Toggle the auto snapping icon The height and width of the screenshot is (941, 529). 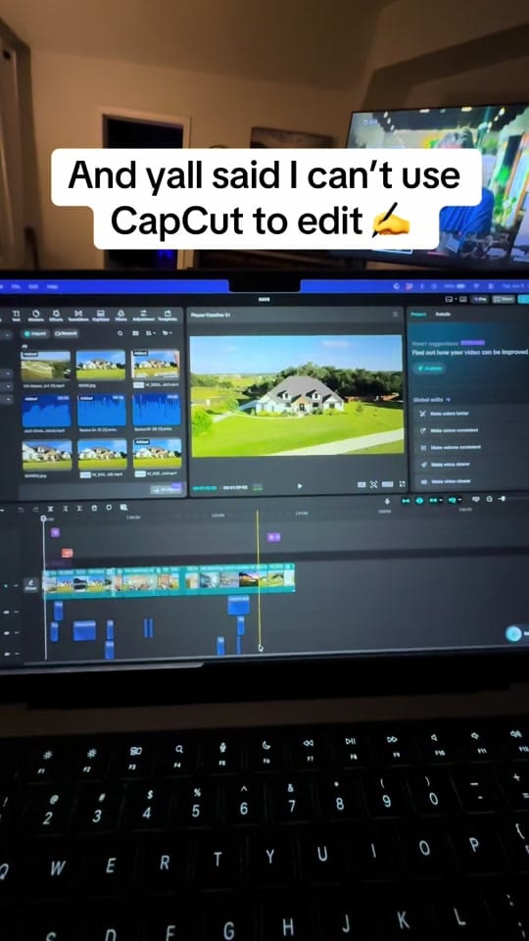pyautogui.click(x=419, y=500)
